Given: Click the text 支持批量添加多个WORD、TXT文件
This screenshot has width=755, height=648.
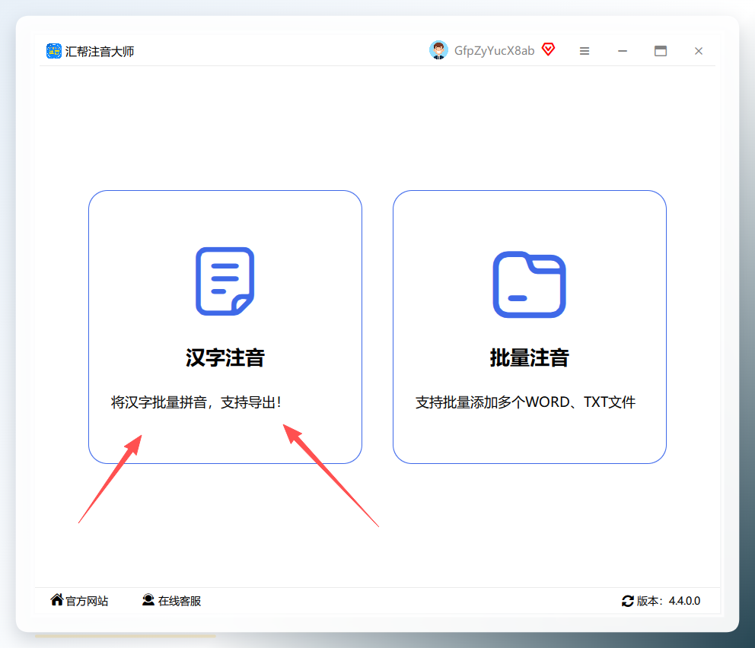Looking at the screenshot, I should coord(525,402).
